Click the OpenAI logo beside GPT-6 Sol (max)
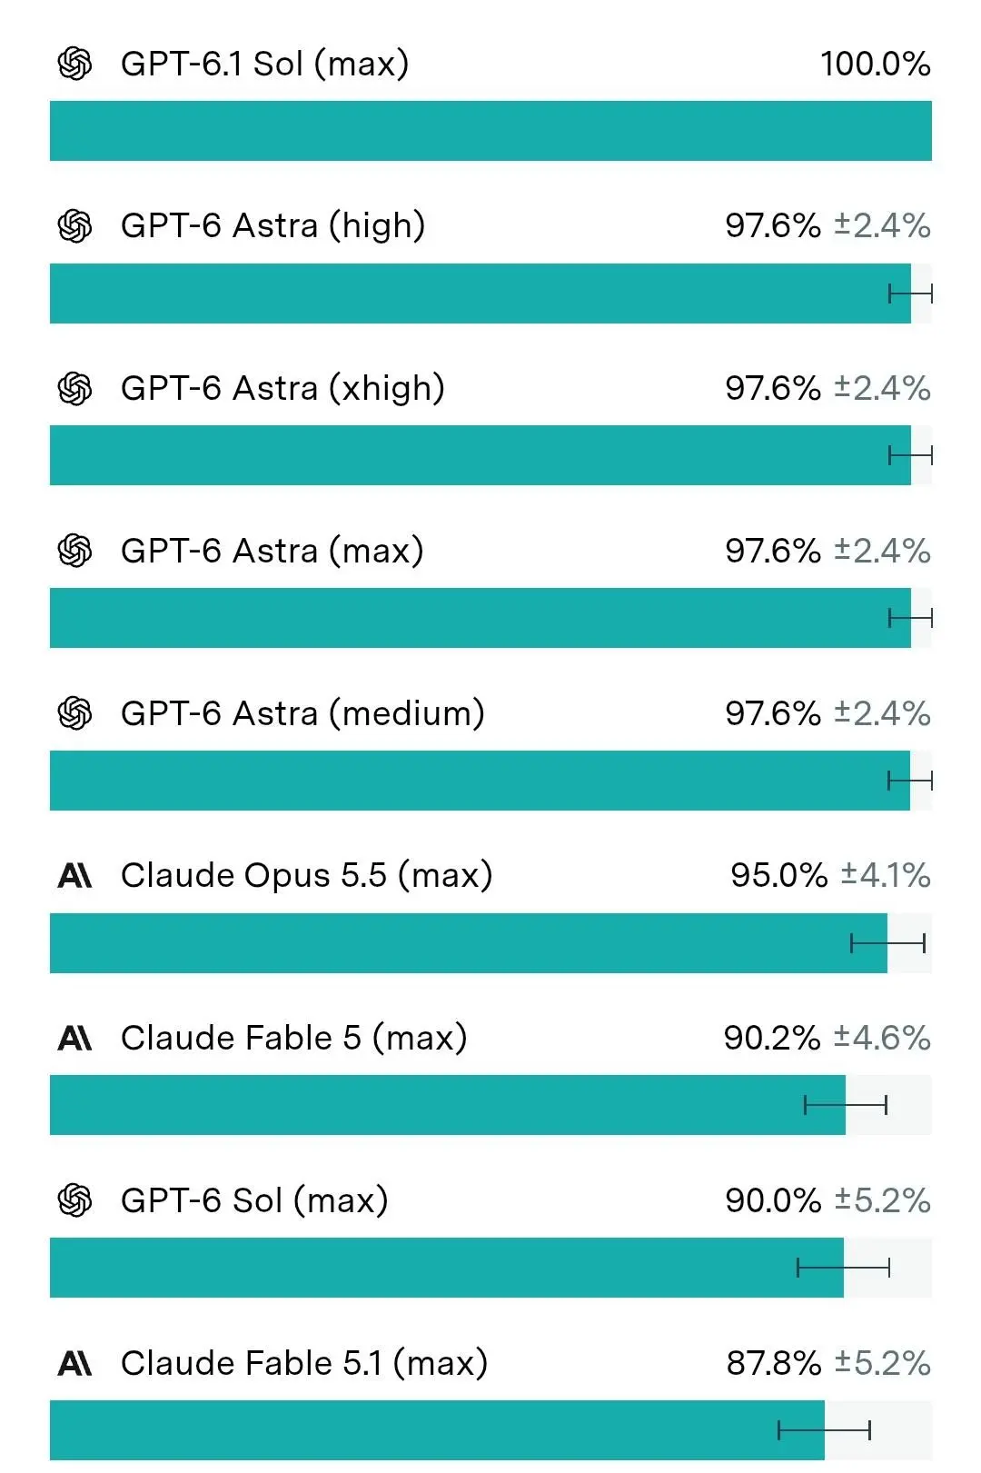This screenshot has width=981, height=1473. 74,1200
